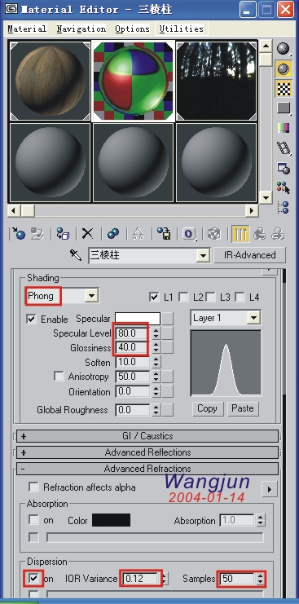This screenshot has height=604, width=299.
Task: Open the Phong shading type dropdown
Action: point(91,296)
